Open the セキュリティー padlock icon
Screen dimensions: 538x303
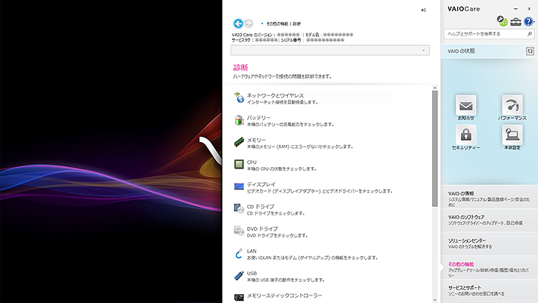click(466, 135)
